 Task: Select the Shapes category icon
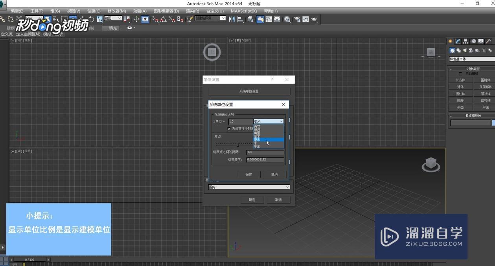458,50
